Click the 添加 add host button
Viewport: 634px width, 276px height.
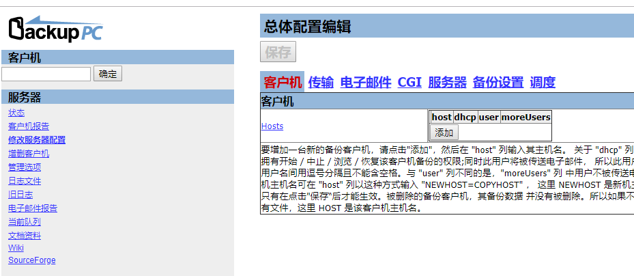pos(444,133)
